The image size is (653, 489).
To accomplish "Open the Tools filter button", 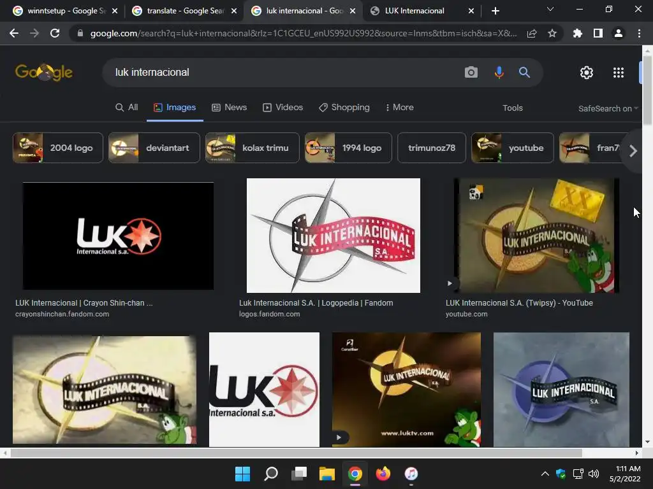I will (x=512, y=108).
